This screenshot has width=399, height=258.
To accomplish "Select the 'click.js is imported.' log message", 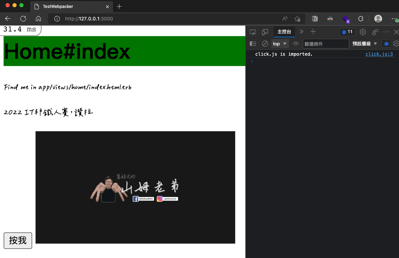I will 284,54.
